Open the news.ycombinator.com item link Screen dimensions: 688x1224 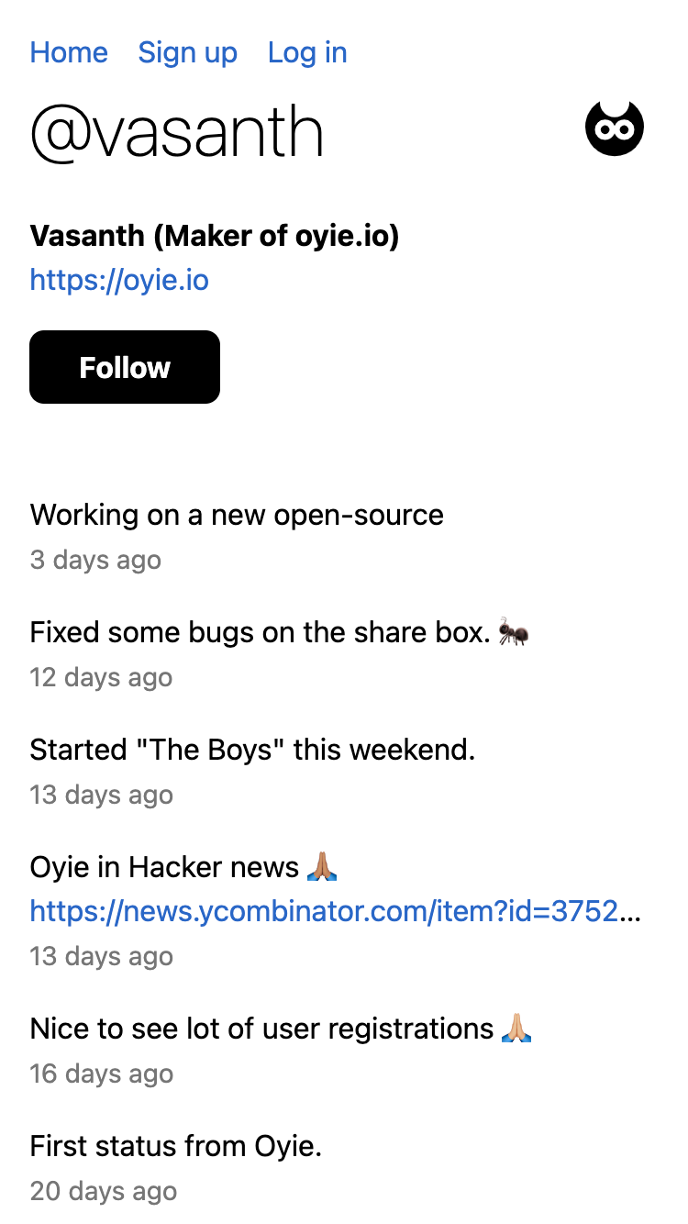pos(336,911)
